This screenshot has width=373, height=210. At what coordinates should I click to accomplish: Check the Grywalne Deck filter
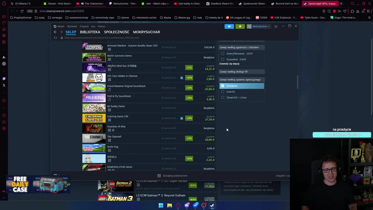click(x=223, y=59)
